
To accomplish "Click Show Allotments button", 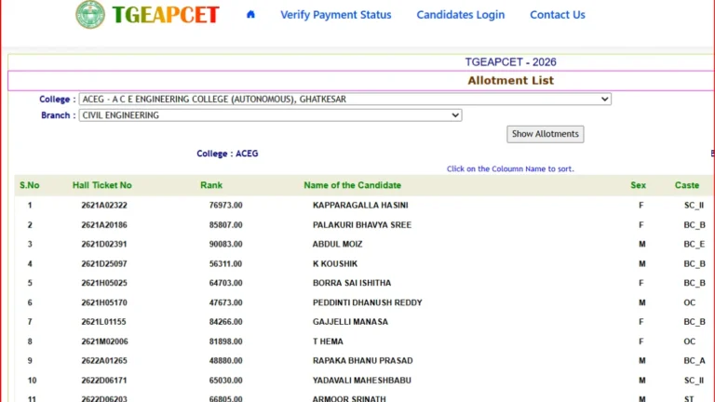I will 545,134.
